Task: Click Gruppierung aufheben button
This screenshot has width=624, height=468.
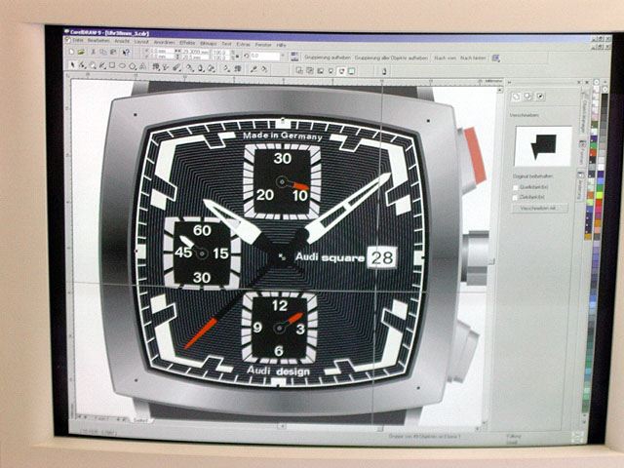Action: tap(328, 58)
